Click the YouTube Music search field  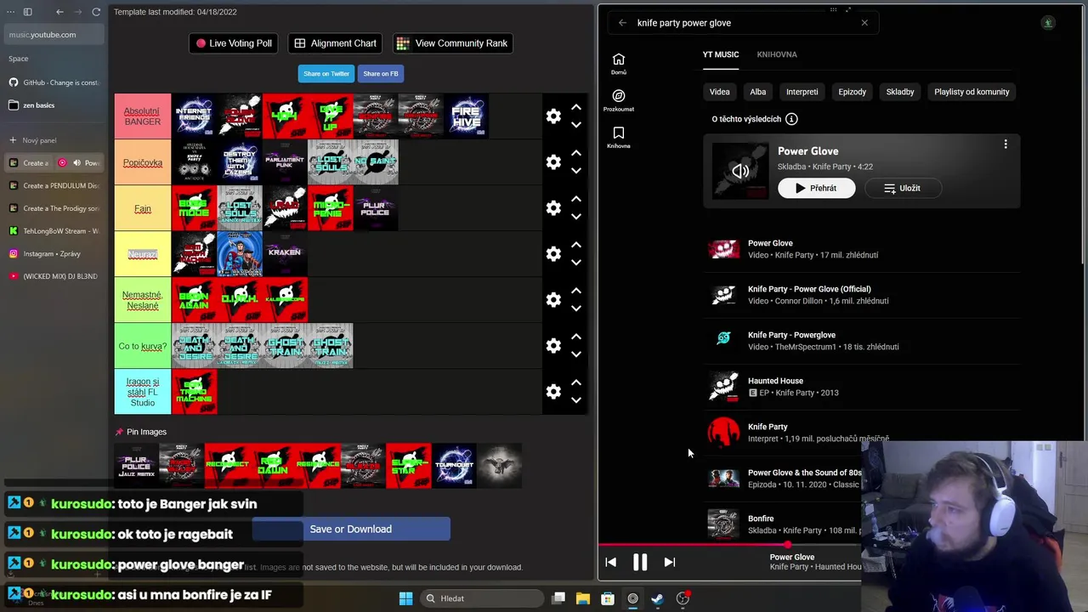744,23
